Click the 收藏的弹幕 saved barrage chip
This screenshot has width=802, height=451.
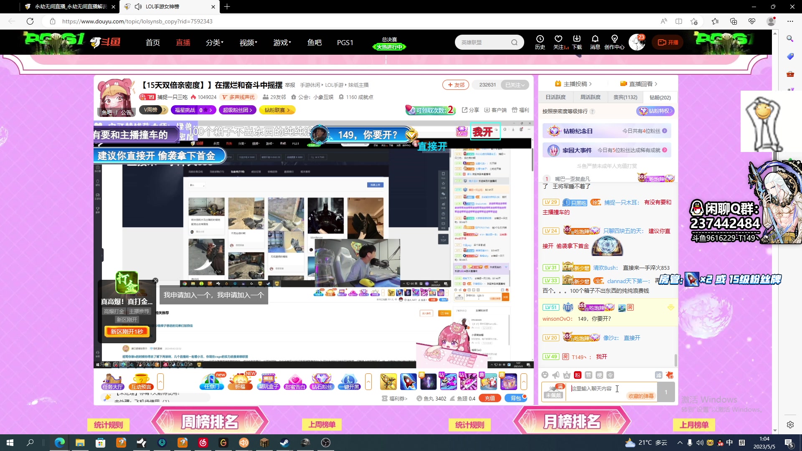click(x=641, y=396)
